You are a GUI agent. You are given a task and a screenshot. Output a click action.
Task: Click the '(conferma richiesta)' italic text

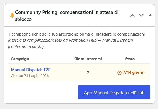(x=26, y=47)
